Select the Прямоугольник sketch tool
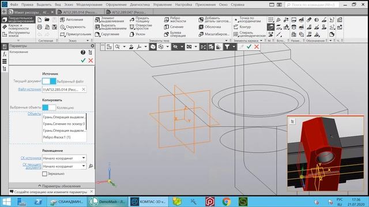369x207 pixels. coord(76,34)
